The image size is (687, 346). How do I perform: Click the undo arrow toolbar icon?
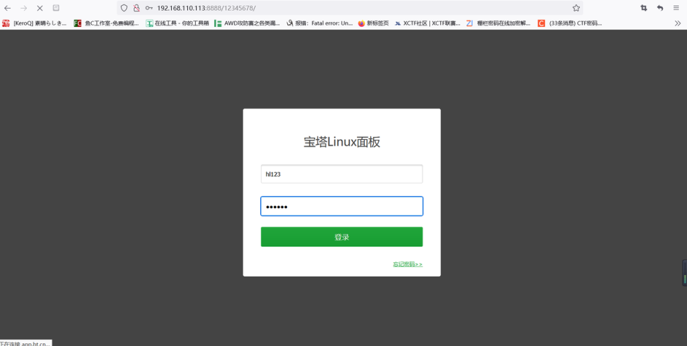tap(660, 8)
